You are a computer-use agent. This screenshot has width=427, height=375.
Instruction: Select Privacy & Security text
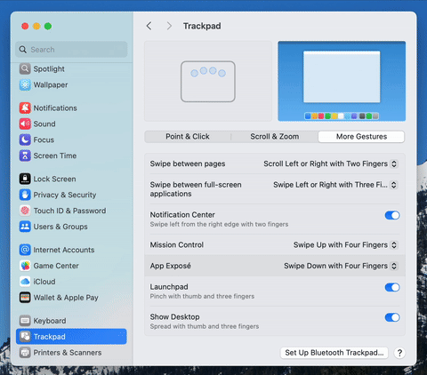click(x=65, y=195)
